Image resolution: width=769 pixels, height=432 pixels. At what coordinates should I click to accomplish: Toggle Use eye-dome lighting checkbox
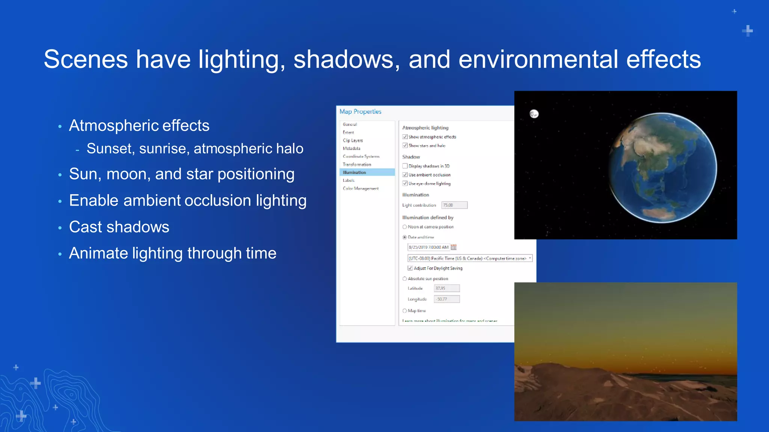405,183
